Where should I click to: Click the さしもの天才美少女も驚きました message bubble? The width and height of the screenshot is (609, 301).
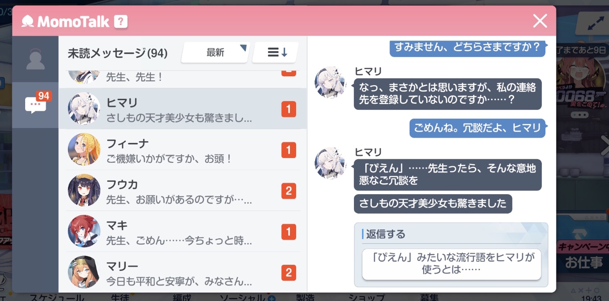[x=433, y=204]
